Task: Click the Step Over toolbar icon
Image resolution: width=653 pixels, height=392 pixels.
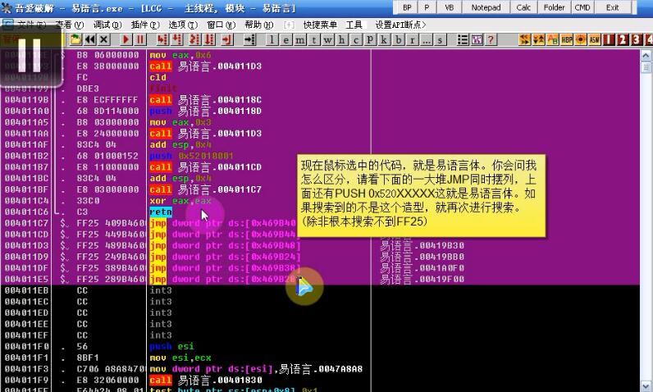Action: pos(177,39)
